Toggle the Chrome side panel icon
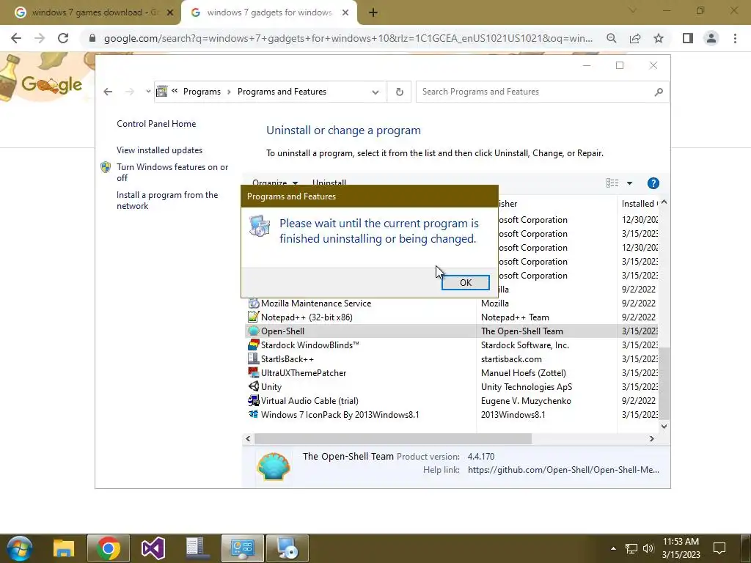751x563 pixels. [x=688, y=38]
